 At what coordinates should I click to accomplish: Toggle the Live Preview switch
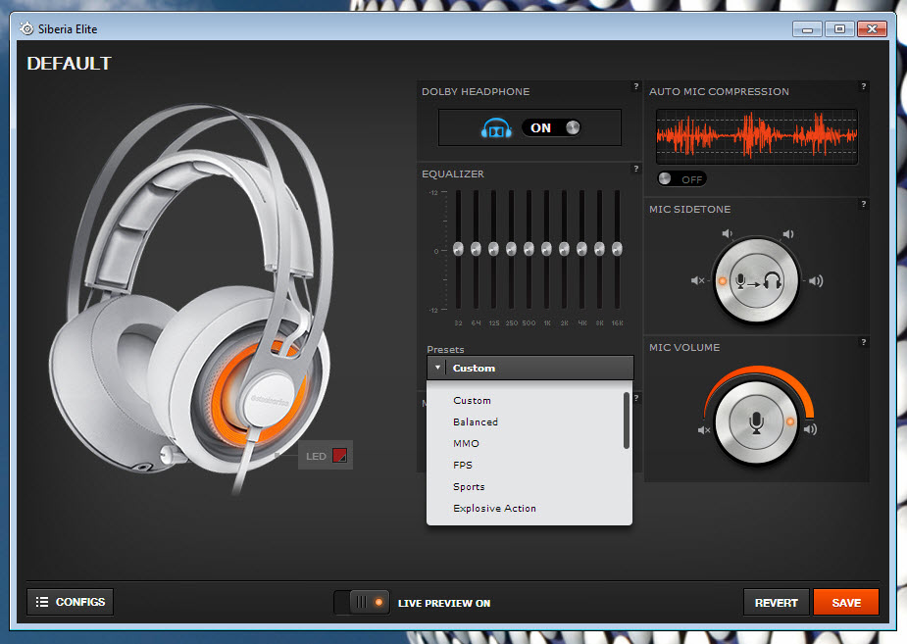pyautogui.click(x=362, y=603)
